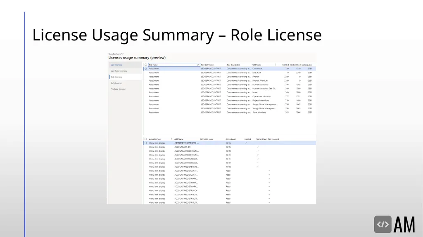Select the Human Resources Self Se... SKU cell

[x=264, y=89]
